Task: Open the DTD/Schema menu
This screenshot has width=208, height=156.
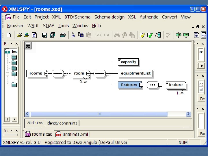Action: coord(77,17)
